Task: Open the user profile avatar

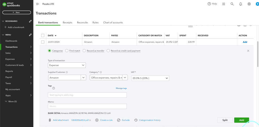Action: tap(257, 4)
